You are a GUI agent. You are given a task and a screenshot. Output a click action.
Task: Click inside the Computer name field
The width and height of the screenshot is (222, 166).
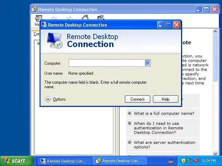[107, 63]
